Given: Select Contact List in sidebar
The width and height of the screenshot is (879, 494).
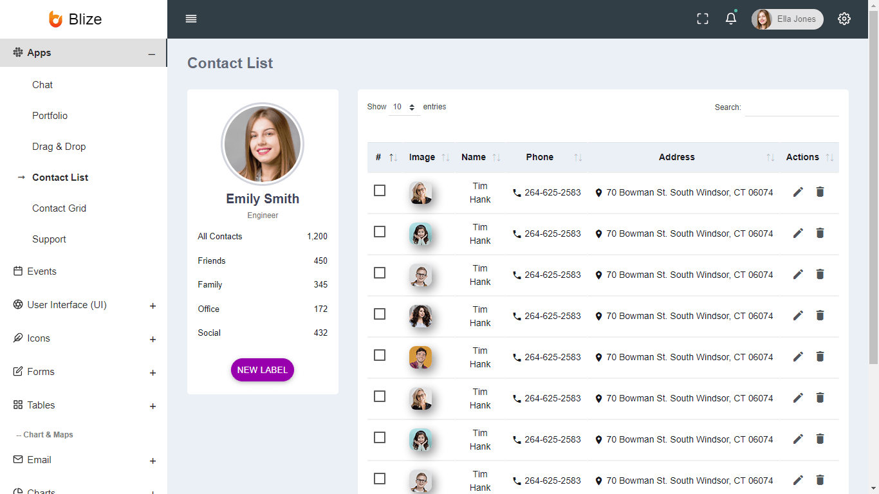Looking at the screenshot, I should (x=60, y=178).
